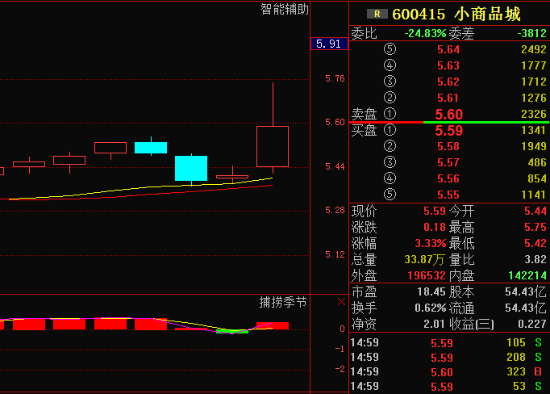Select buy-one price 5.59 in the order book
The image size is (550, 394).
pos(449,131)
